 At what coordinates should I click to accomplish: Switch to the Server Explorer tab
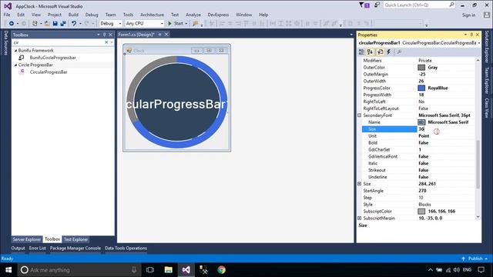coord(27,239)
